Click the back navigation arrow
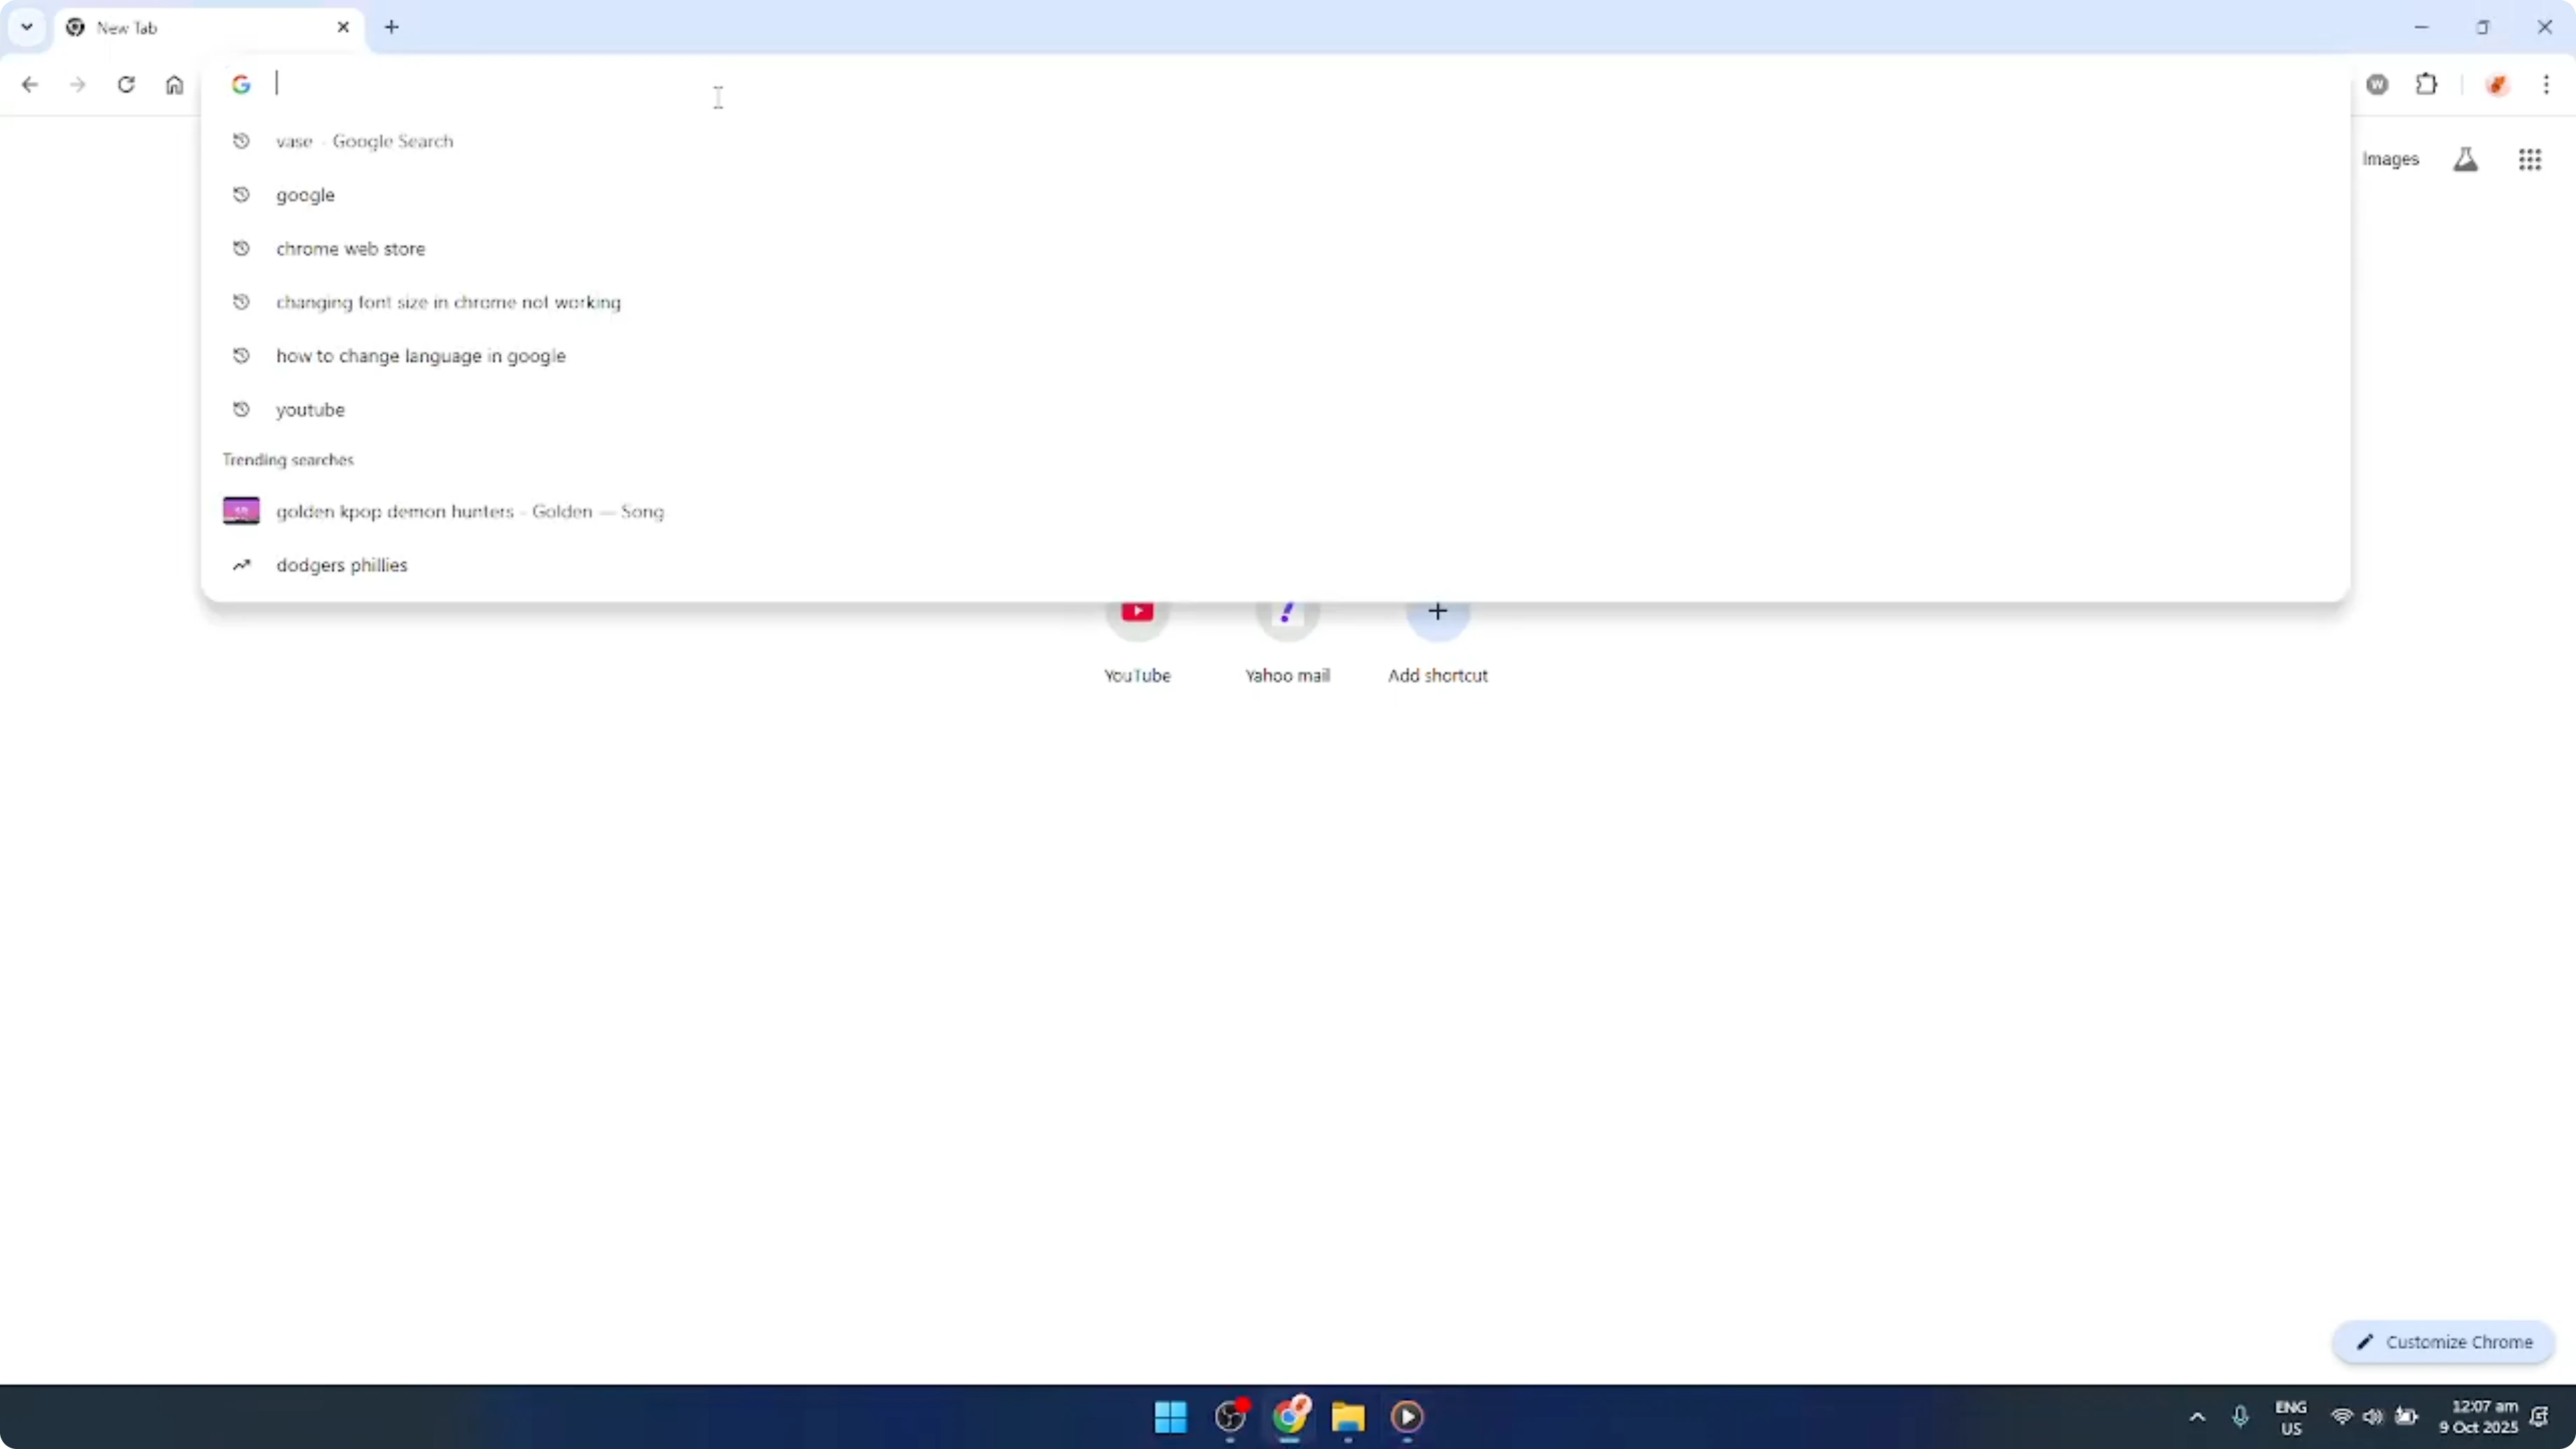This screenshot has height=1449, width=2576. 30,84
